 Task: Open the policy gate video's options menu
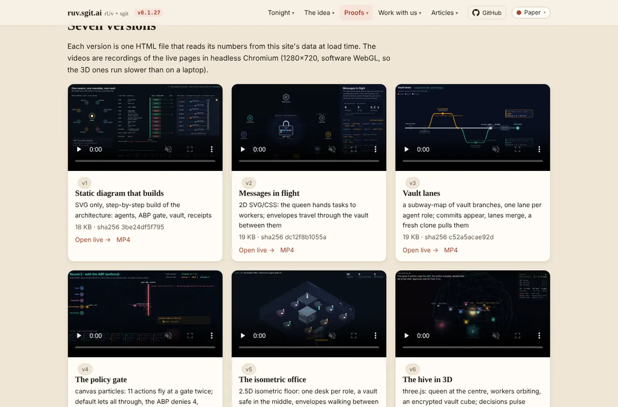point(211,336)
